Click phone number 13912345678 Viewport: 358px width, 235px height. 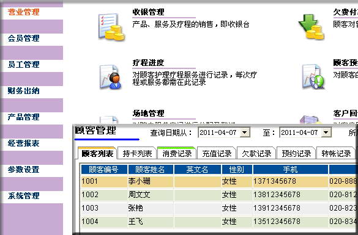[x=277, y=208]
